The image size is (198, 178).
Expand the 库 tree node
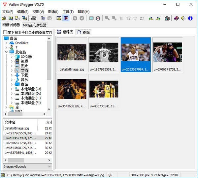(x=6, y=107)
